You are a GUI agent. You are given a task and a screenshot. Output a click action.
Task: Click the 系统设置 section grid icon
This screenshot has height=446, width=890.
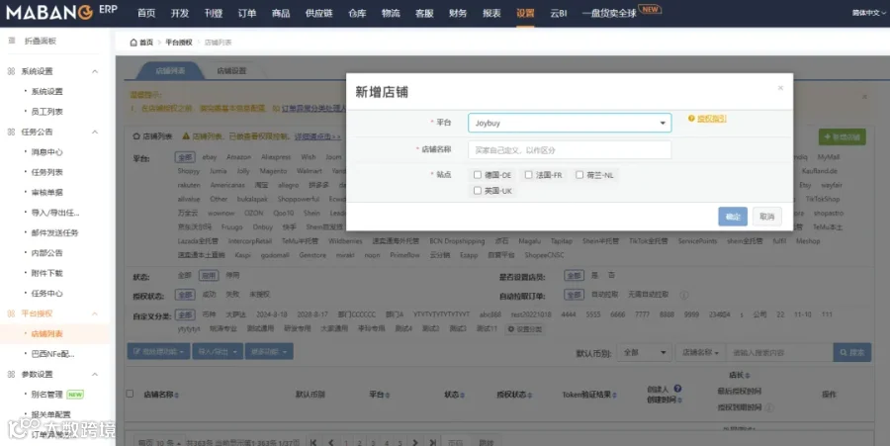coord(11,71)
